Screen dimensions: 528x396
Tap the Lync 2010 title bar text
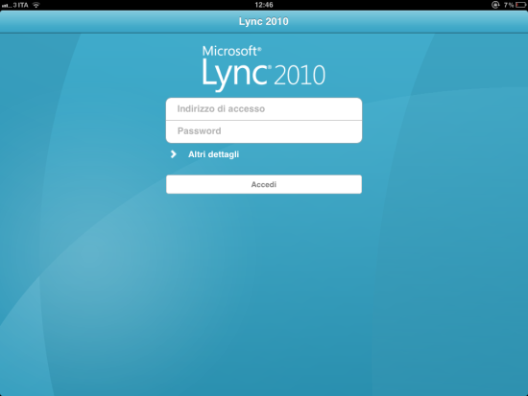264,21
